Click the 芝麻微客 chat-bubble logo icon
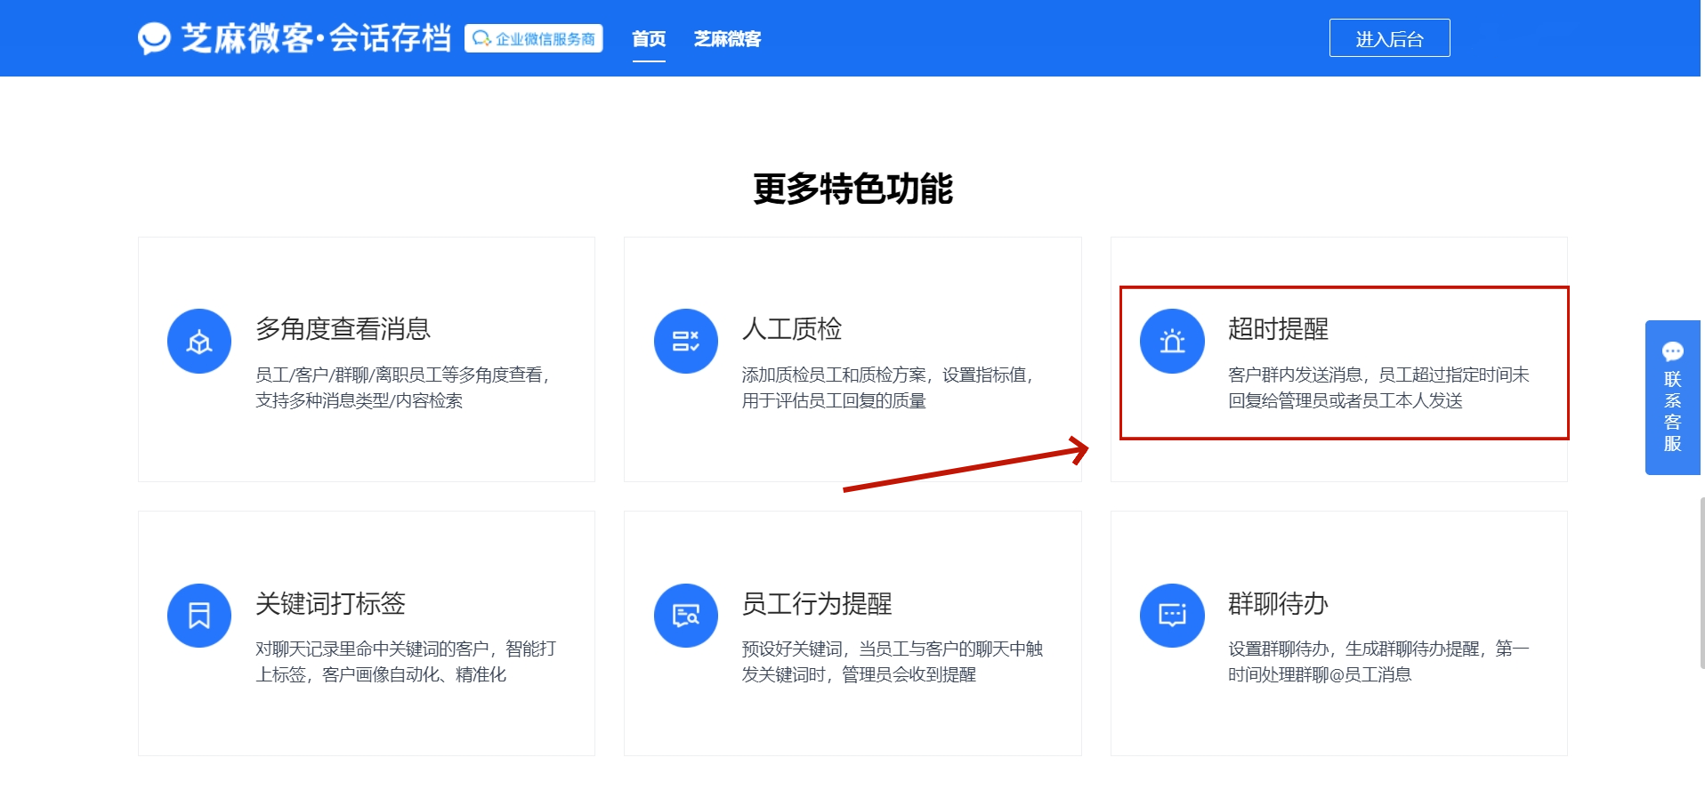Screen dimensions: 1705x798 click(154, 38)
